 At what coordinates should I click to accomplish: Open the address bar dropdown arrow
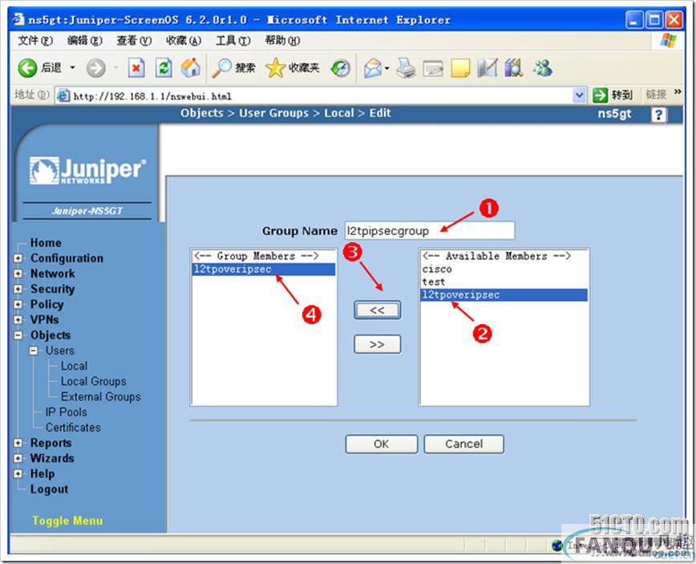(x=579, y=95)
